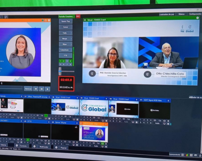Toggle green overlay 2 on input 45 OTTO
The width and height of the screenshot is (202, 161).
coord(28,140)
